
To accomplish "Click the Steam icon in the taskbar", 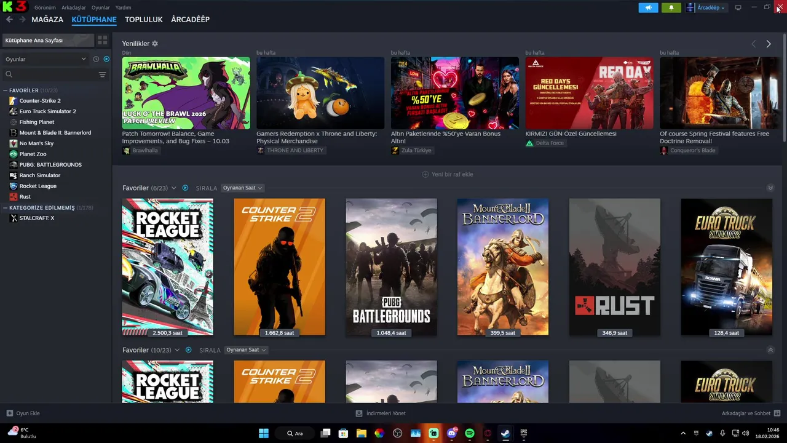I will (505, 433).
